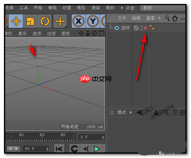Viewport: 191px width, 158px height.
Task: Open the 渲染 menu
Action: (x=96, y=8)
